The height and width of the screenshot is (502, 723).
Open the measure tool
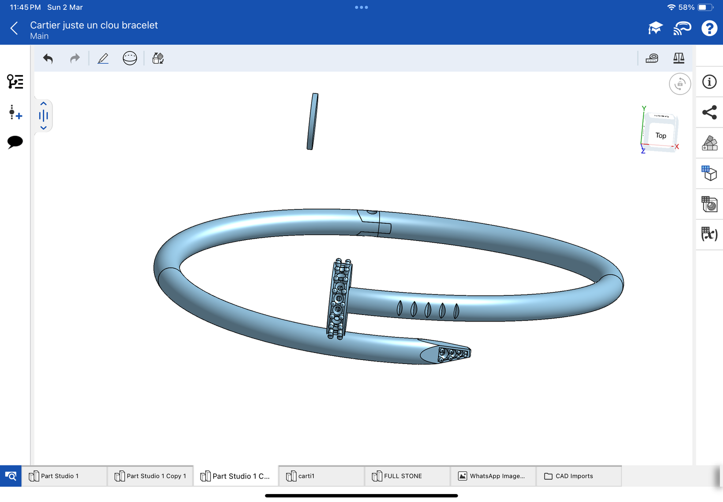tap(651, 58)
